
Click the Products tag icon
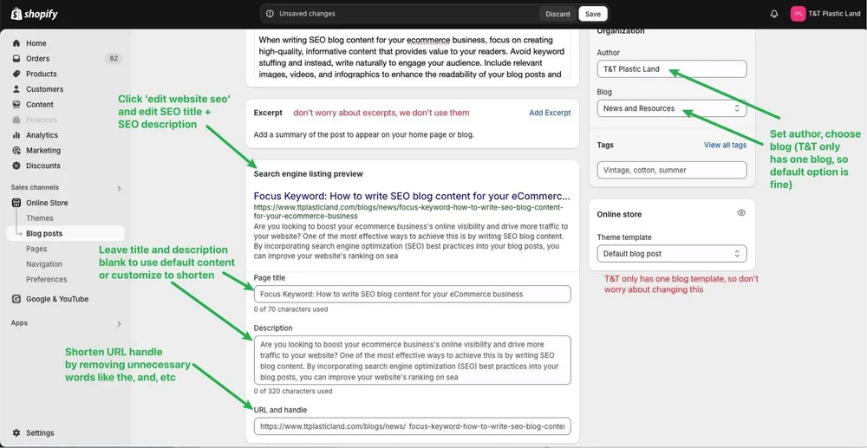click(x=16, y=74)
